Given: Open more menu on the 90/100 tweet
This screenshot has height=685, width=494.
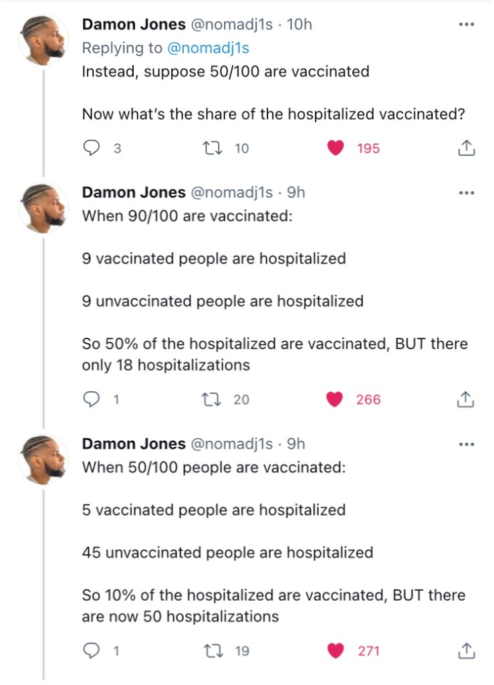Looking at the screenshot, I should 466,193.
